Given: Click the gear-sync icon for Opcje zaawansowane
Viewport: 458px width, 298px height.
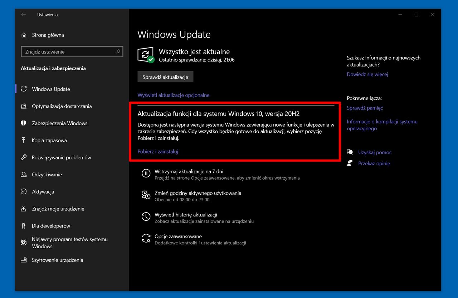Looking at the screenshot, I should coord(146,239).
